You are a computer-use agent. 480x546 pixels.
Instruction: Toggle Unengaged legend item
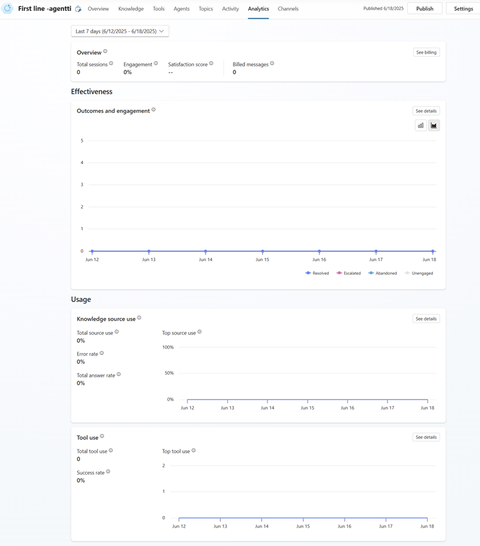pos(419,273)
